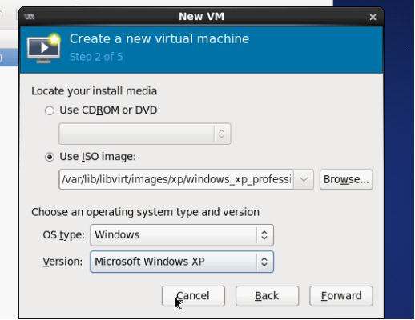This screenshot has height=320, width=415.
Task: Select the Use CDROM or DVD option
Action: [x=50, y=110]
